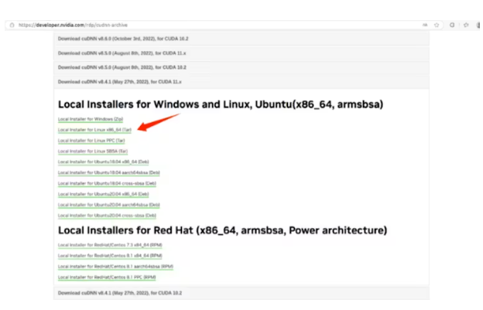Click the address bar URL field
Image resolution: width=483 pixels, height=310 pixels.
194,25
